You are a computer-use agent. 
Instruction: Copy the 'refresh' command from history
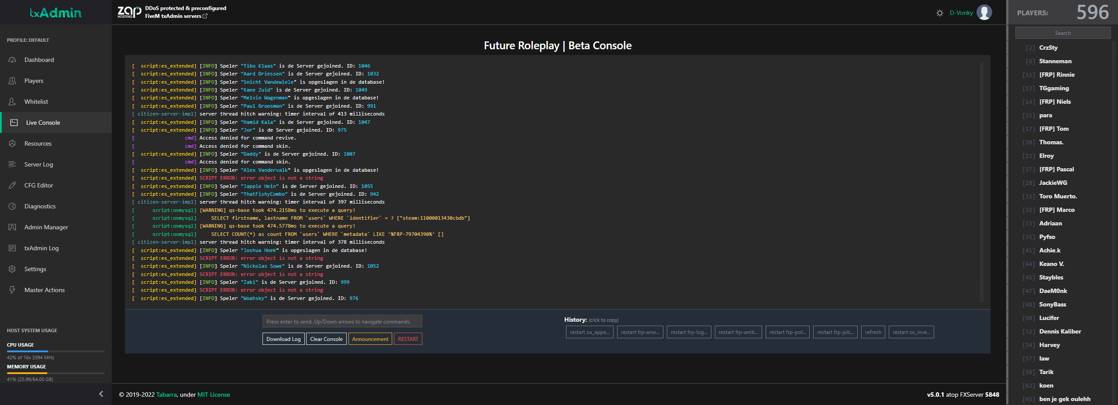tap(873, 332)
